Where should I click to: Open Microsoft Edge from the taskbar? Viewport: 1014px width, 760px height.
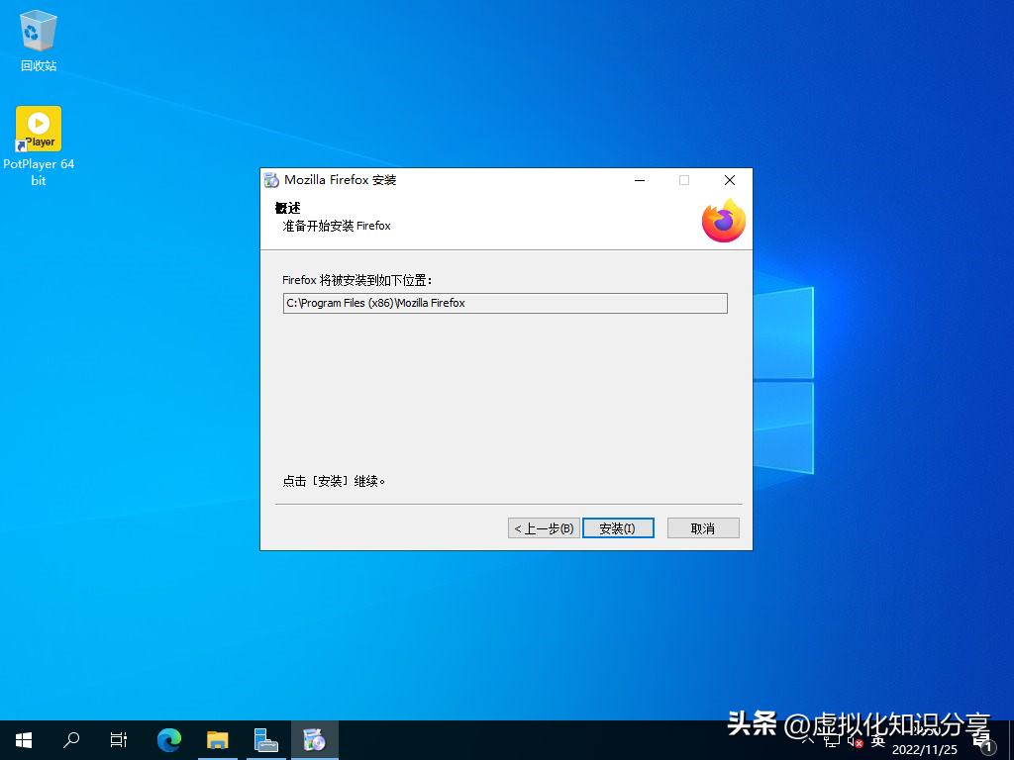[168, 739]
